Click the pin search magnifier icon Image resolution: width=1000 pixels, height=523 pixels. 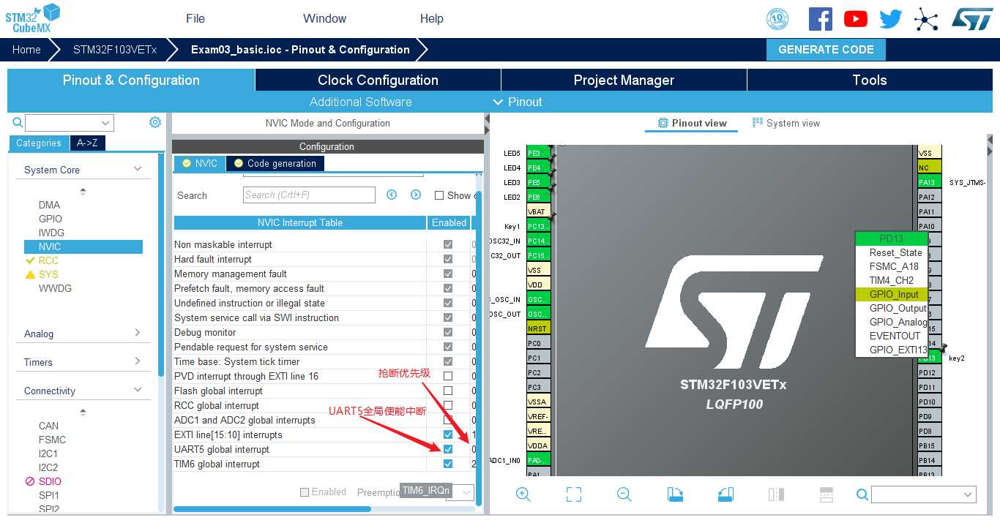point(862,494)
